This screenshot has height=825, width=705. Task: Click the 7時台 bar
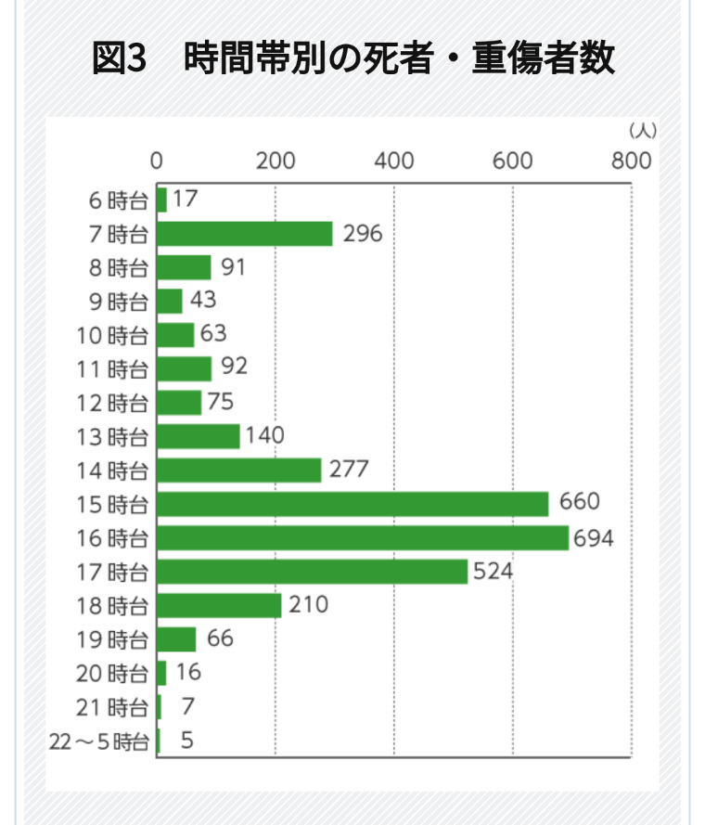click(244, 234)
